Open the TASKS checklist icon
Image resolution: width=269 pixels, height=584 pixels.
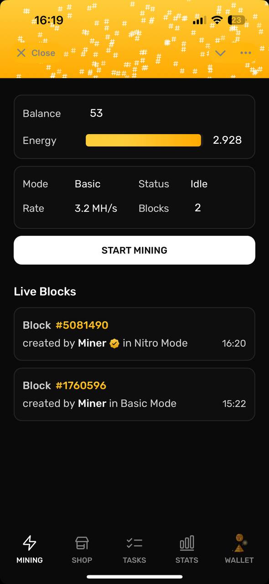pyautogui.click(x=134, y=542)
